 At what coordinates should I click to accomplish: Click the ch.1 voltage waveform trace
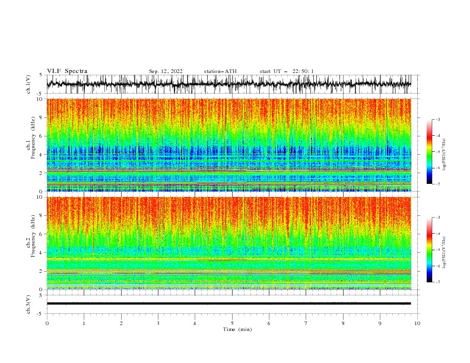click(228, 84)
